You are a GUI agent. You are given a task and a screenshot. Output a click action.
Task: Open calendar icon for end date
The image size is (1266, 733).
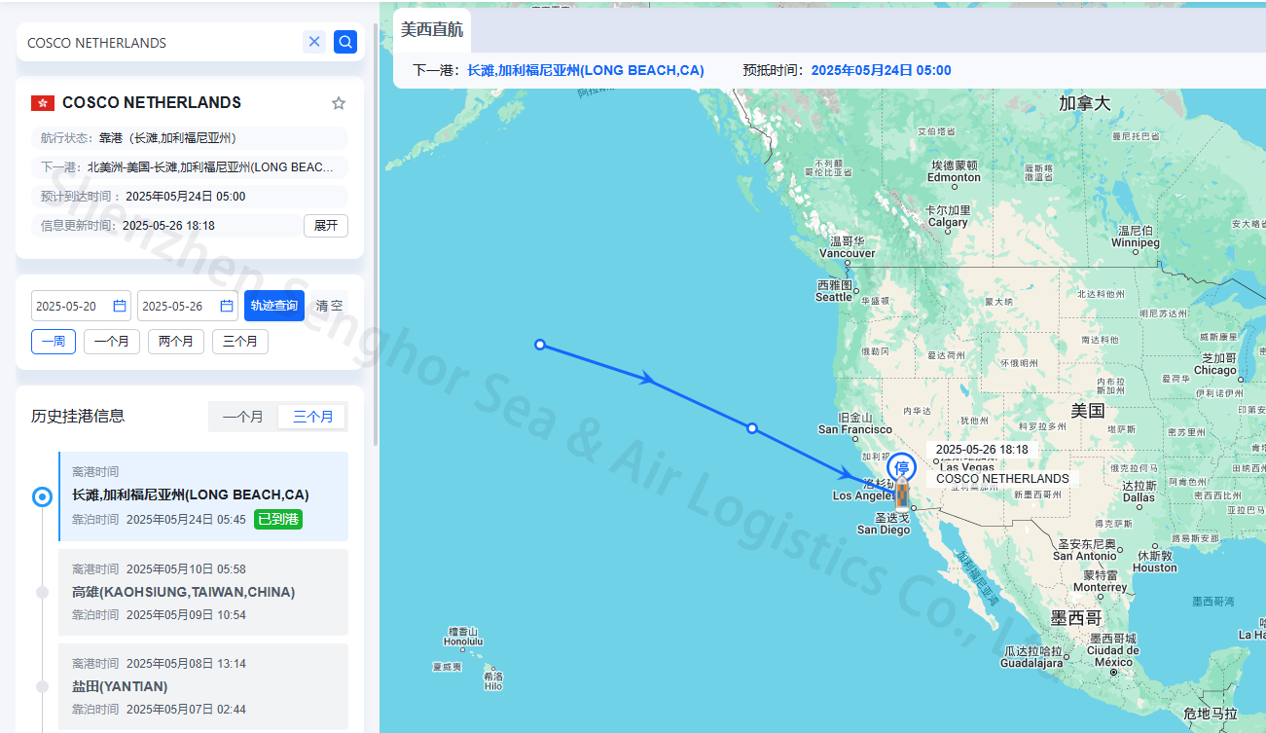point(226,306)
